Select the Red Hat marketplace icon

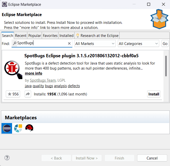[29, 128]
